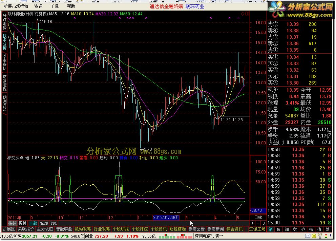Open the 个股评级 bottom tab
The image size is (336, 241).
[x=140, y=229]
